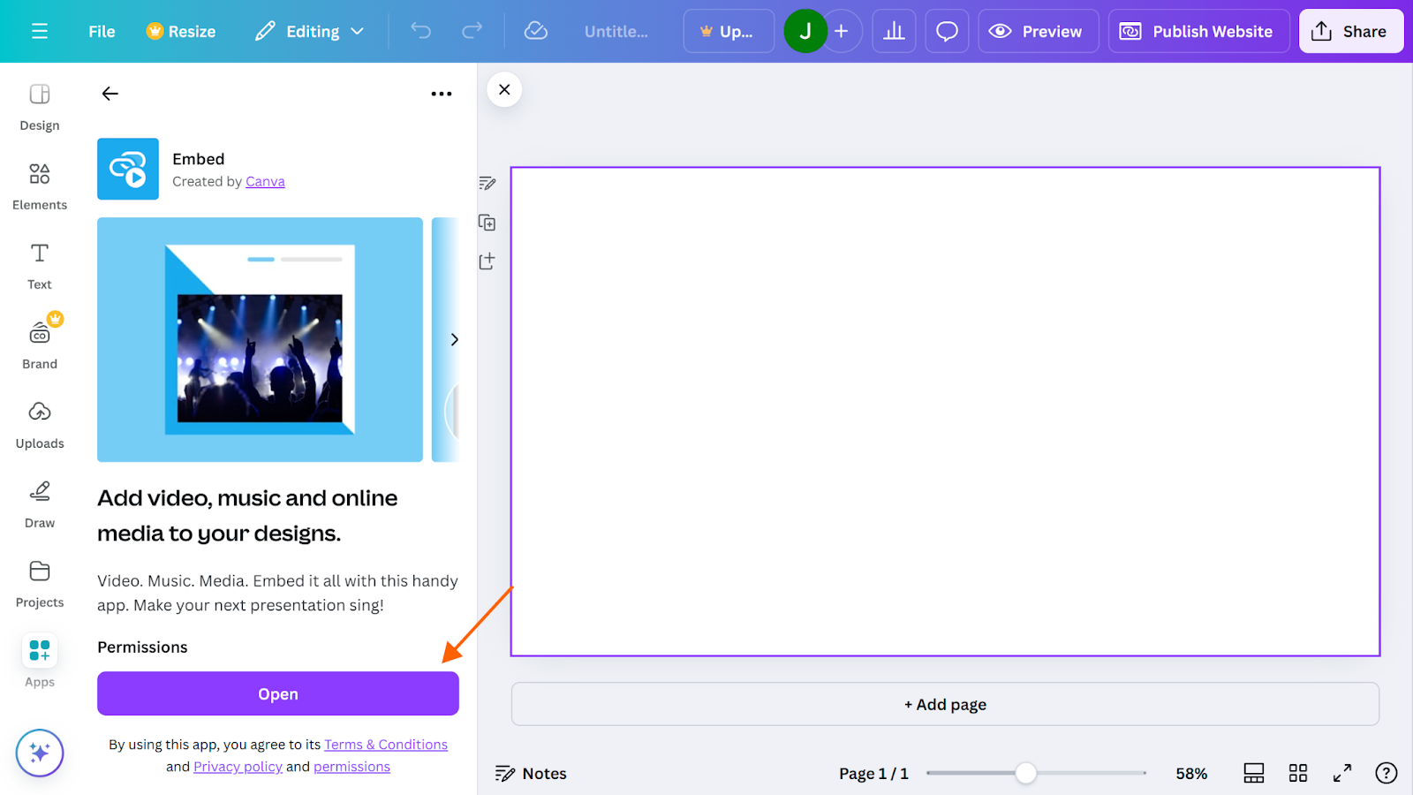
Task: Open the comments speech bubble icon
Action: (947, 32)
